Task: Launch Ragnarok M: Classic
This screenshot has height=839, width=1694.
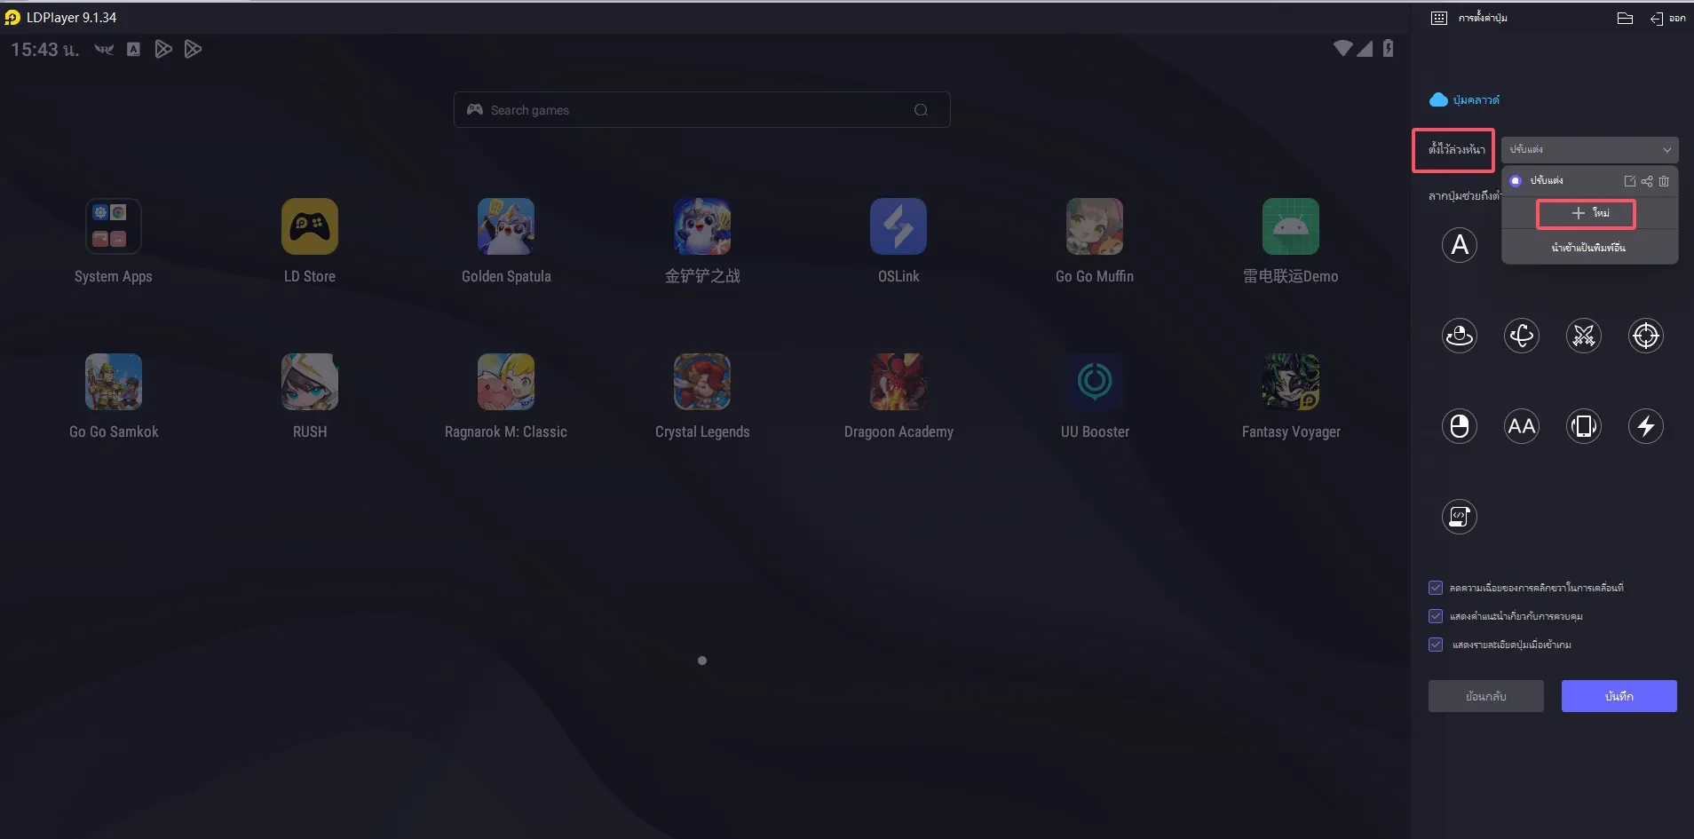Action: click(506, 382)
